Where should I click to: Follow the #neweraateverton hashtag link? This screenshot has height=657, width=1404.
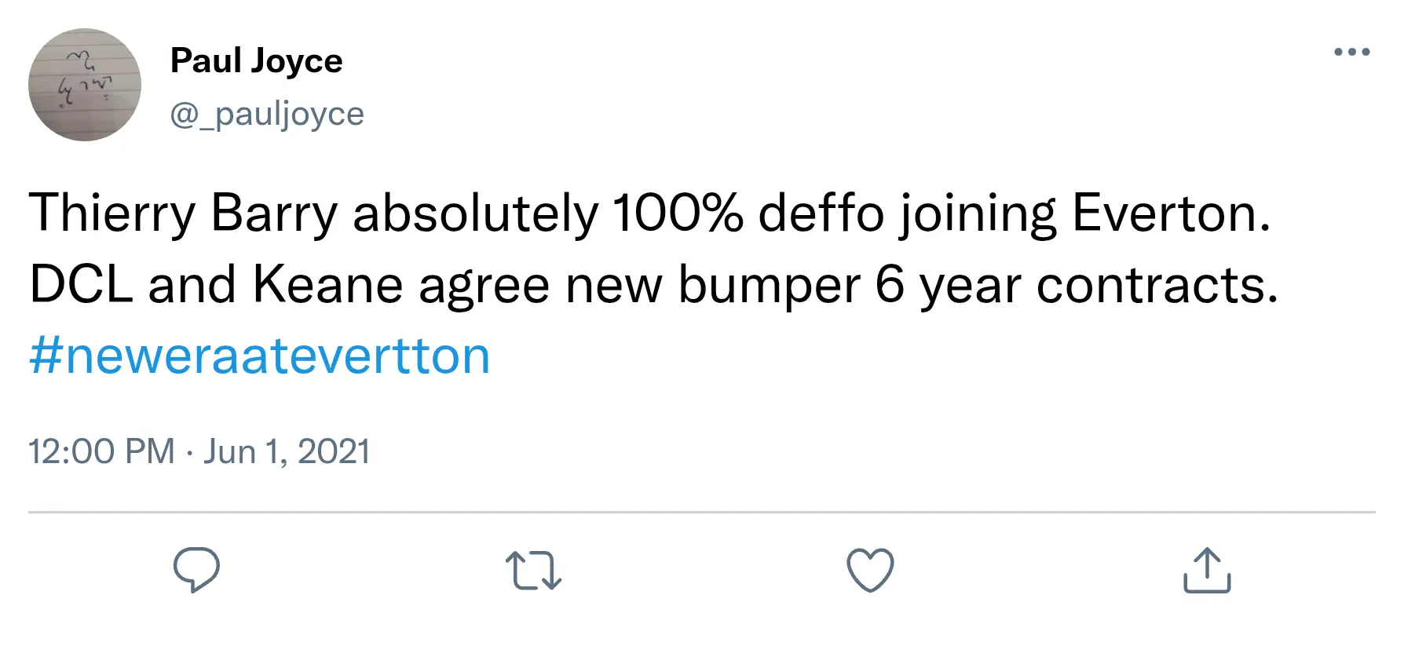click(259, 356)
